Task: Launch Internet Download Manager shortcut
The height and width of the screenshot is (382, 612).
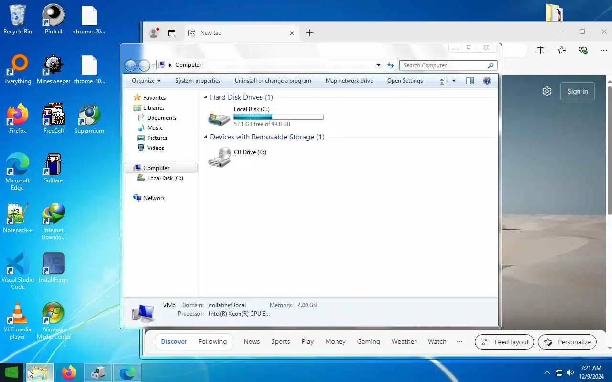Action: 54,222
